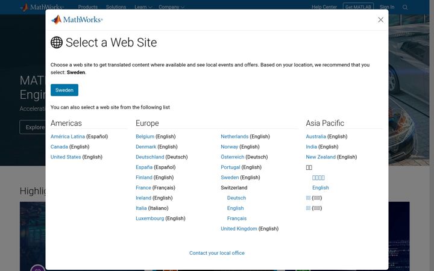Select the United States web site

click(x=66, y=157)
